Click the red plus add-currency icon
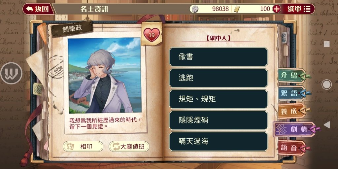 277,9
